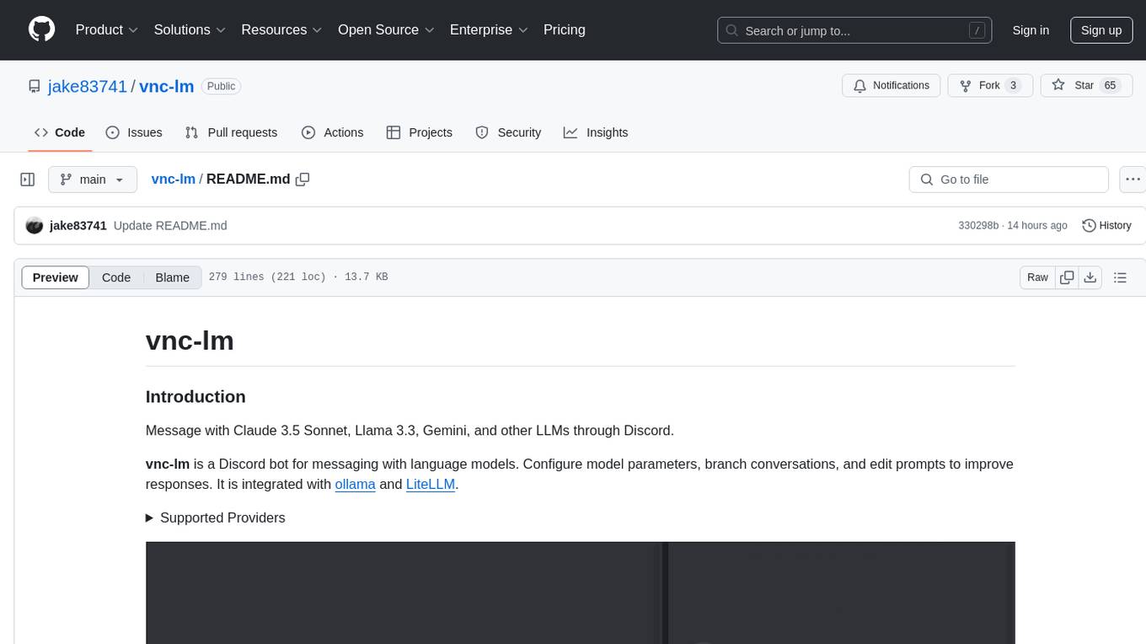Switch to the Projects tab

(x=419, y=132)
